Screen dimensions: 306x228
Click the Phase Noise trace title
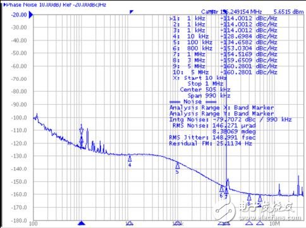pos(55,4)
